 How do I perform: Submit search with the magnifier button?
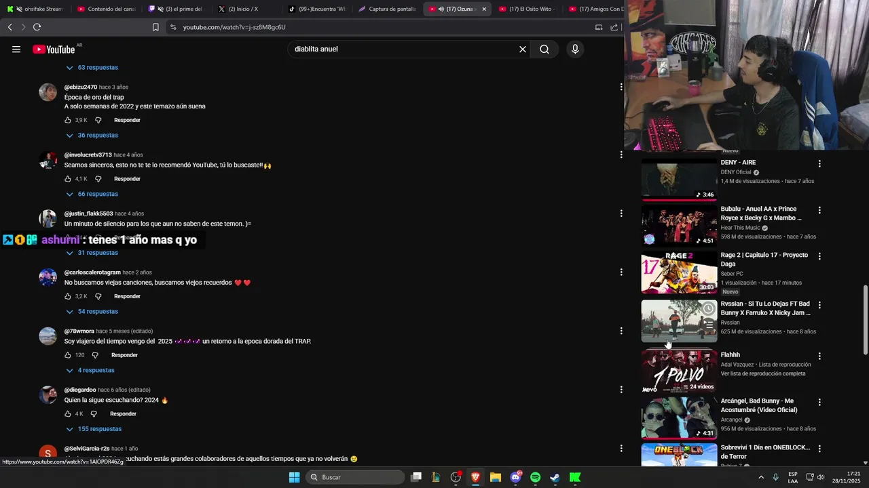544,49
